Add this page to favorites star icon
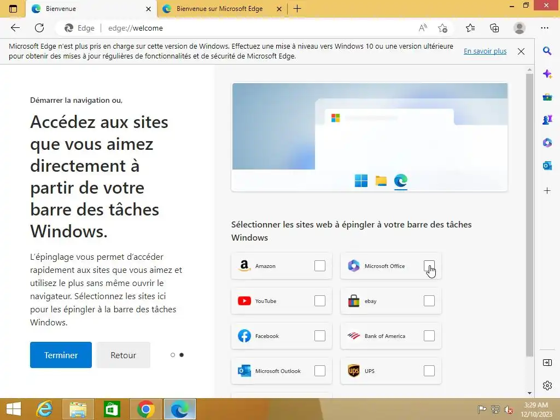The height and width of the screenshot is (420, 560). point(442,28)
